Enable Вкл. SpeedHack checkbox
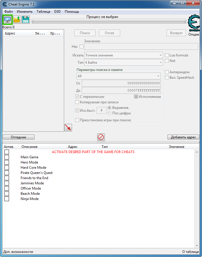This screenshot has width=202, height=257. pyautogui.click(x=167, y=78)
